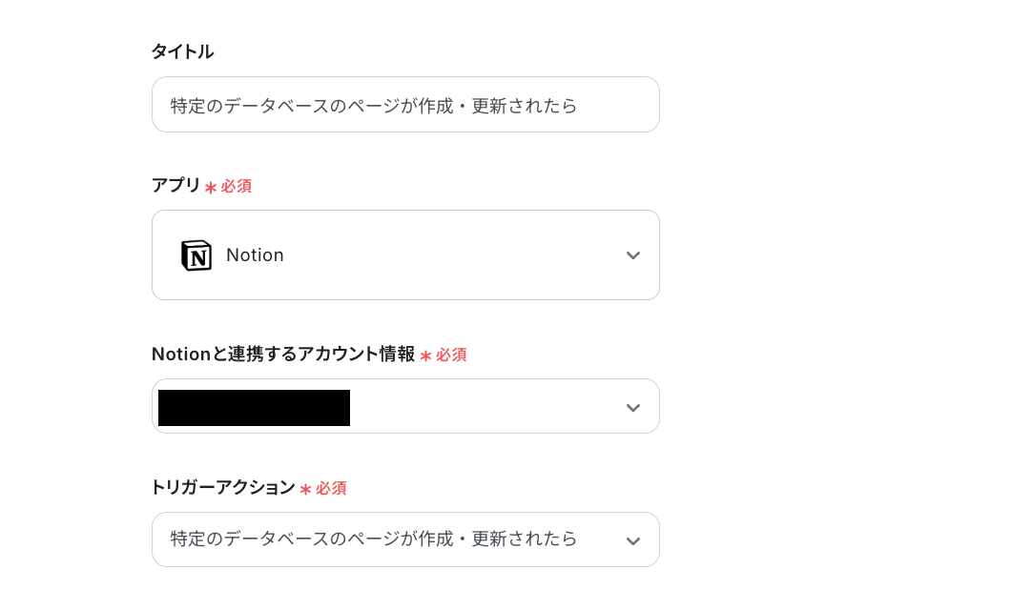This screenshot has height=610, width=1032.
Task: Click the Notion app icon
Action: [x=196, y=254]
